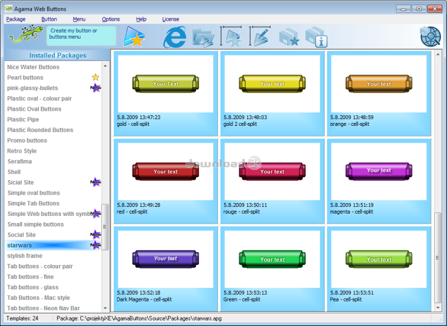Select Plastic Rounded Buttons package

pyautogui.click(x=53, y=130)
